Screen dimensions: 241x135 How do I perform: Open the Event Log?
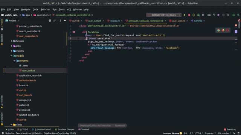click(230, 129)
